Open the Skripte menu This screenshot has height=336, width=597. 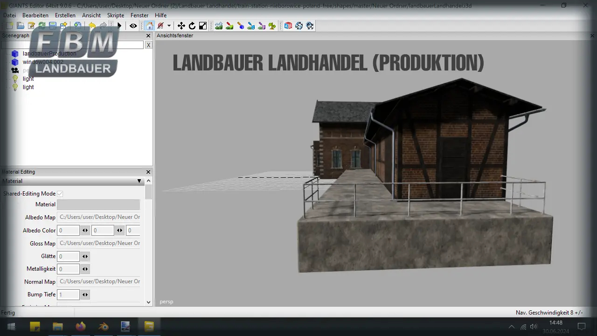(116, 15)
